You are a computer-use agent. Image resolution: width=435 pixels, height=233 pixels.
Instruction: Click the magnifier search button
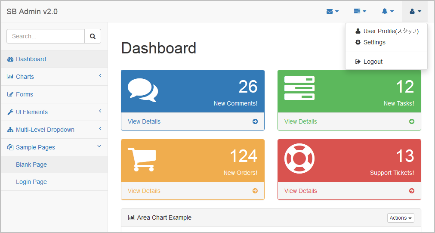pos(93,36)
